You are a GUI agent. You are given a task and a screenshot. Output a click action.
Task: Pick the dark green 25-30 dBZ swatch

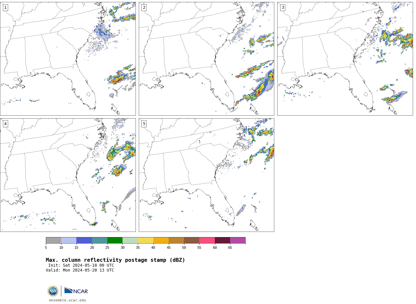(x=115, y=240)
